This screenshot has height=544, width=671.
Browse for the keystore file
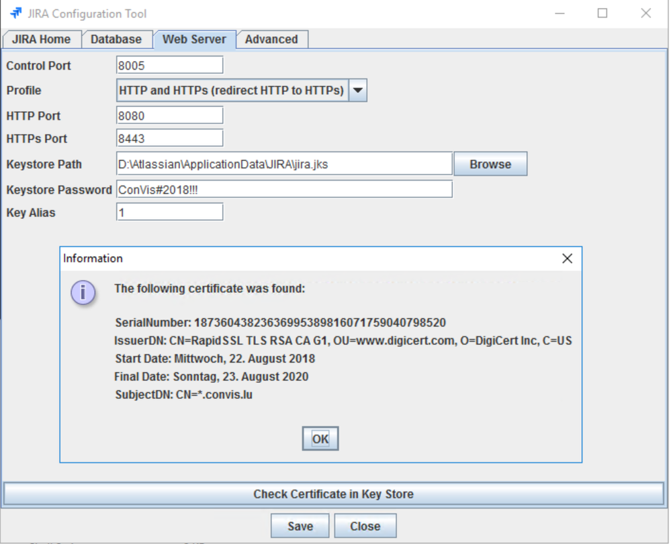[x=490, y=164]
